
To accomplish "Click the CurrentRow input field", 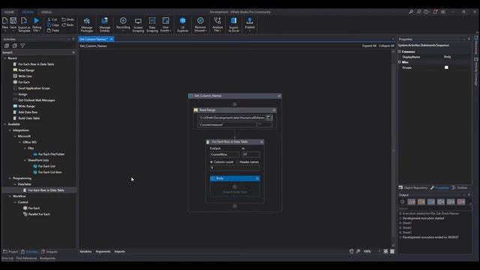I will click(225, 154).
